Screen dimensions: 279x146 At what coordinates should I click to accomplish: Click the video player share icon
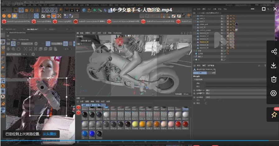(274, 52)
